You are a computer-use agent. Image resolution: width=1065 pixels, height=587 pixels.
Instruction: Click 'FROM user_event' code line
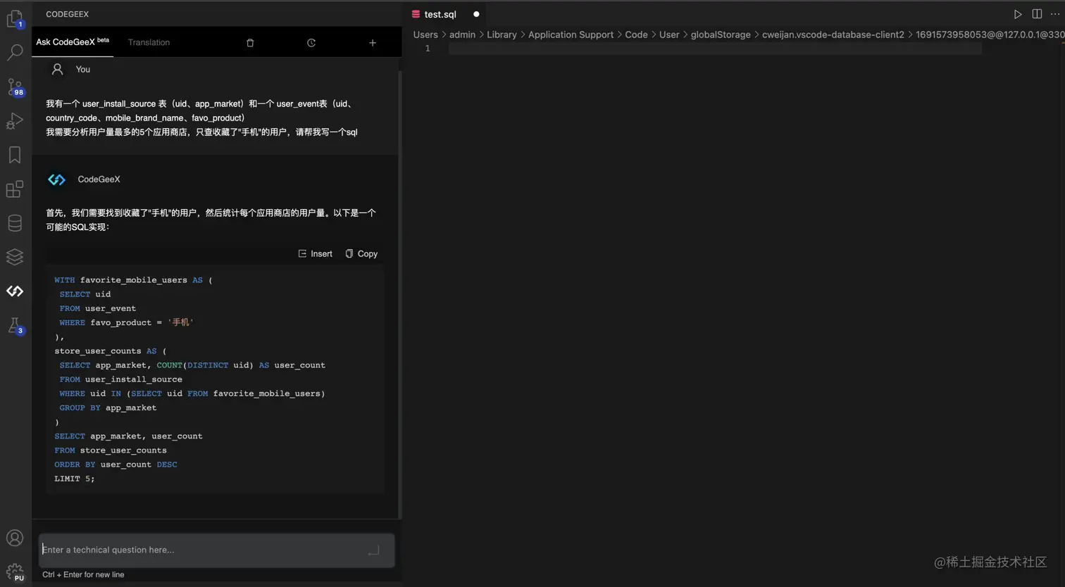pos(98,308)
